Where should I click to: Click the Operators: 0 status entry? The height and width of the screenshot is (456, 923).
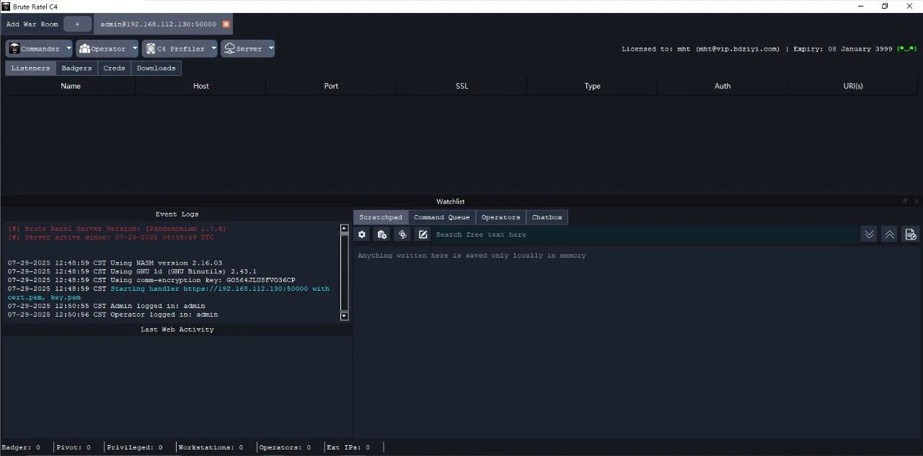285,447
